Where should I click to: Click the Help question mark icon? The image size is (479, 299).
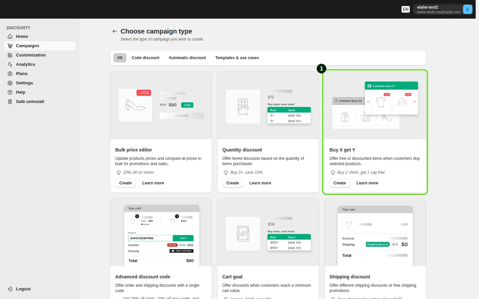pos(10,92)
